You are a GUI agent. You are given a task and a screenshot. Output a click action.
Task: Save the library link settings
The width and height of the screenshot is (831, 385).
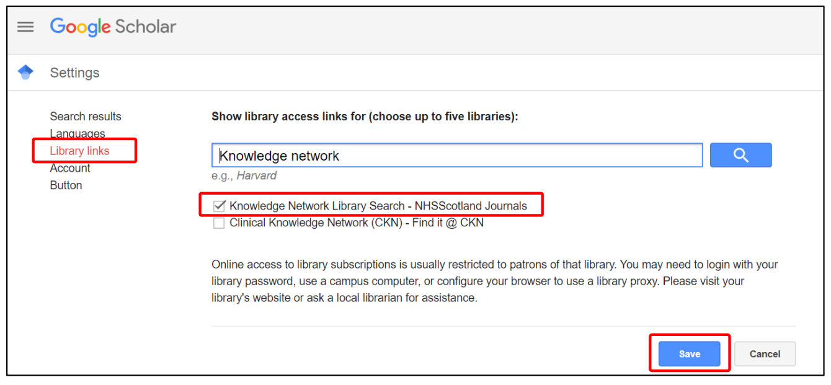coord(689,353)
